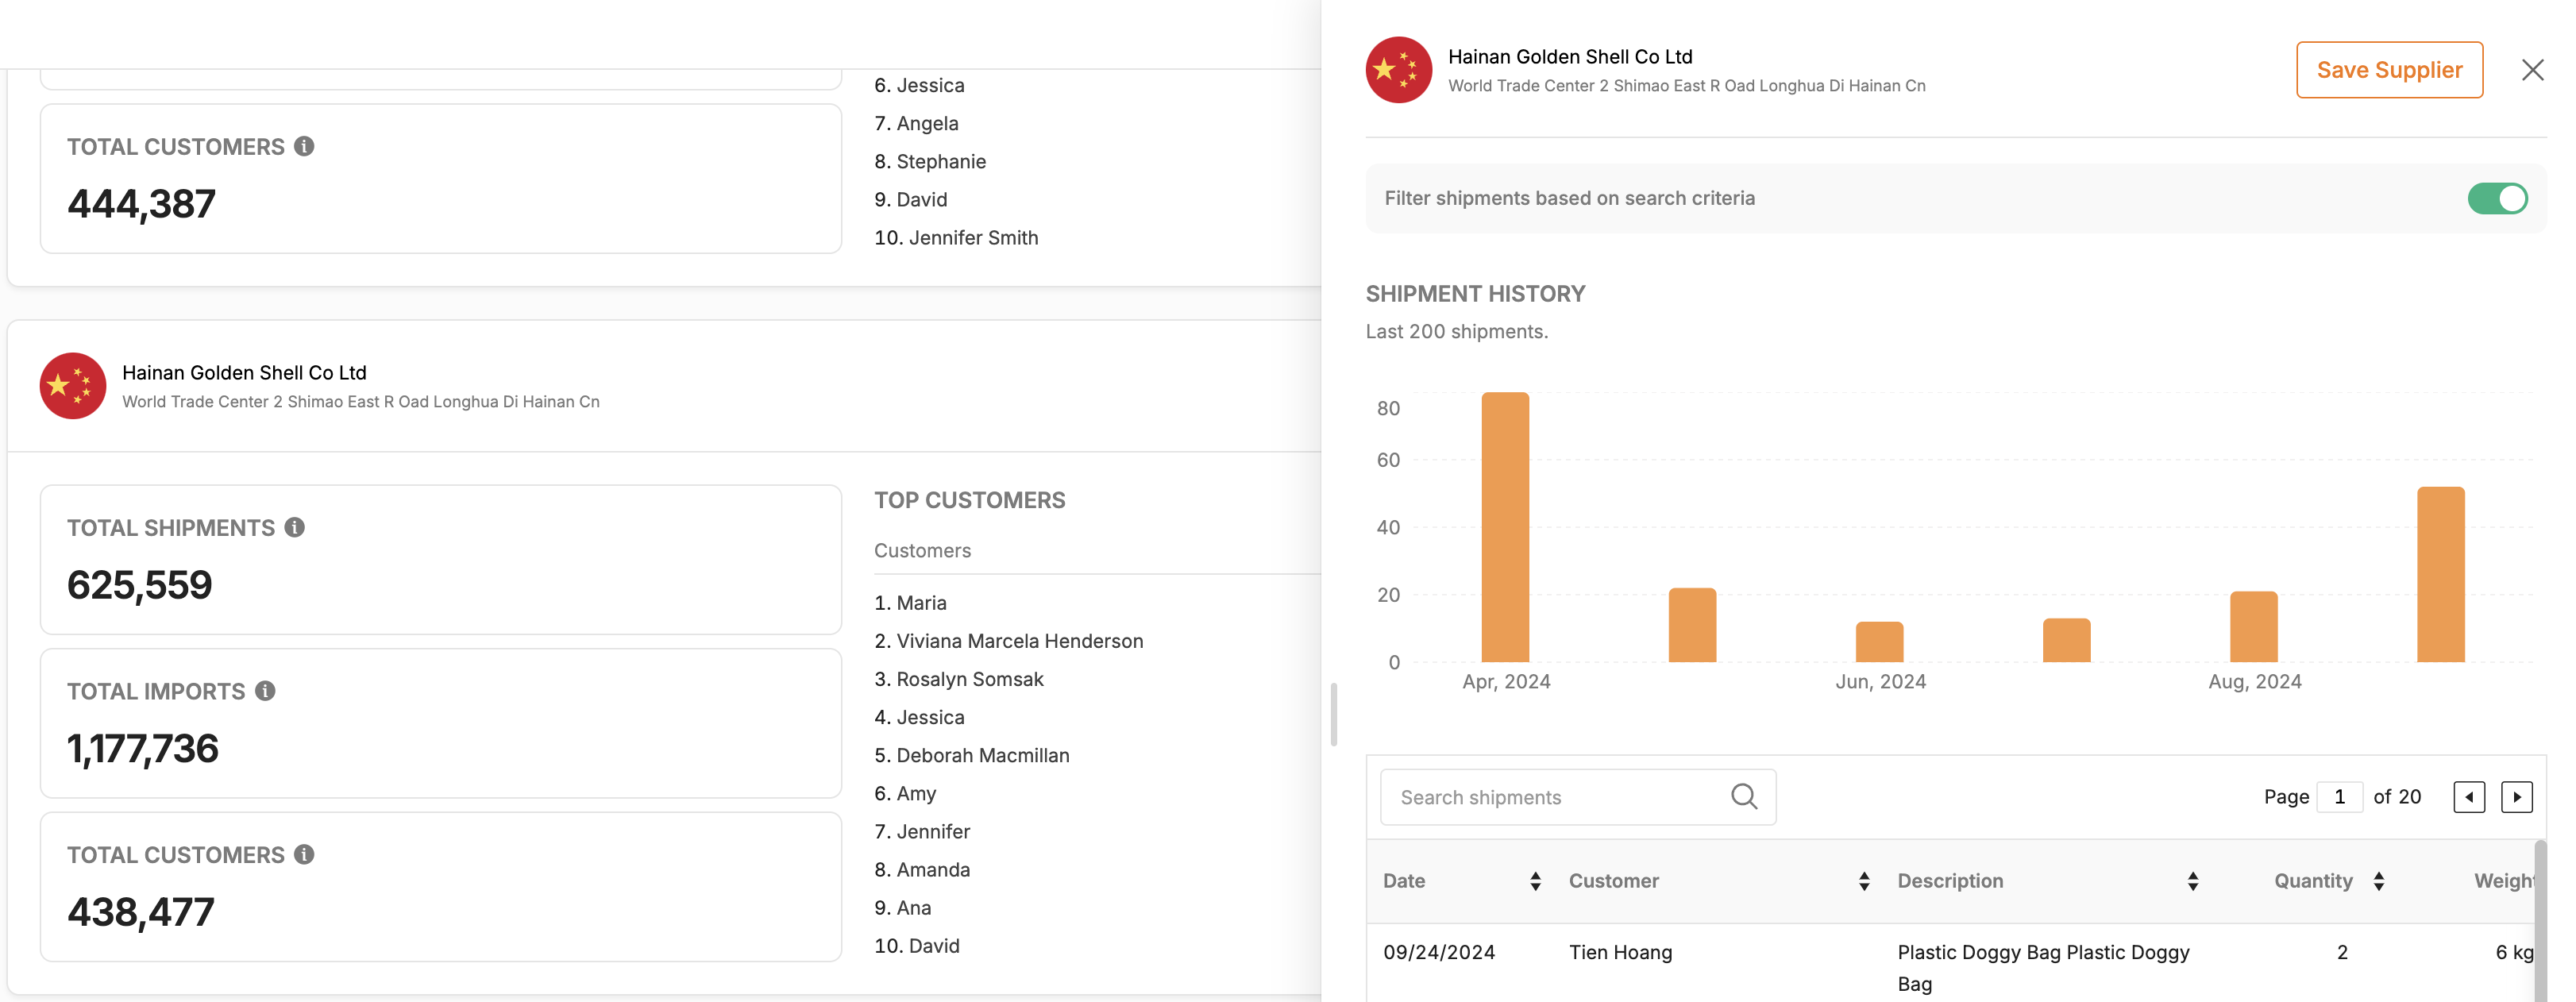This screenshot has width=2576, height=1002.
Task: Click the 625,559 total shipments value
Action: click(140, 585)
